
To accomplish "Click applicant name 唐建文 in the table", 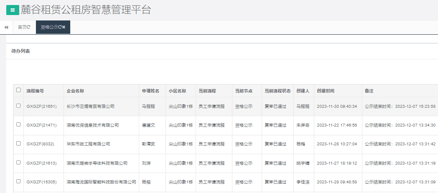I will tap(148, 125).
